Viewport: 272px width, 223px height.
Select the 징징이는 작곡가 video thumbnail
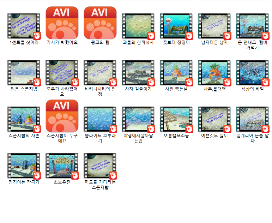pyautogui.click(x=24, y=165)
